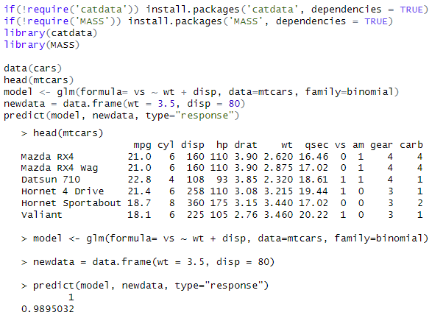Click the install.packages('MASS') line
The image size is (443, 318).
tap(199, 21)
